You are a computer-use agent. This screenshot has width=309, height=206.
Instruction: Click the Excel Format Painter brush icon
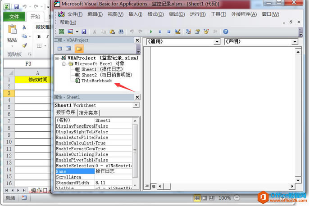point(24,45)
